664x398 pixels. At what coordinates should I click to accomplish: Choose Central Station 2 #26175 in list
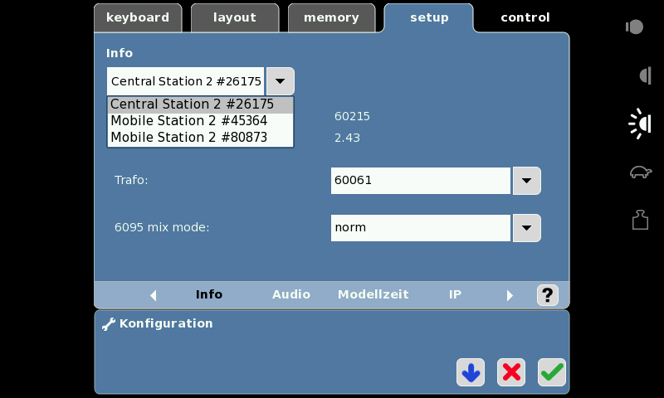200,104
